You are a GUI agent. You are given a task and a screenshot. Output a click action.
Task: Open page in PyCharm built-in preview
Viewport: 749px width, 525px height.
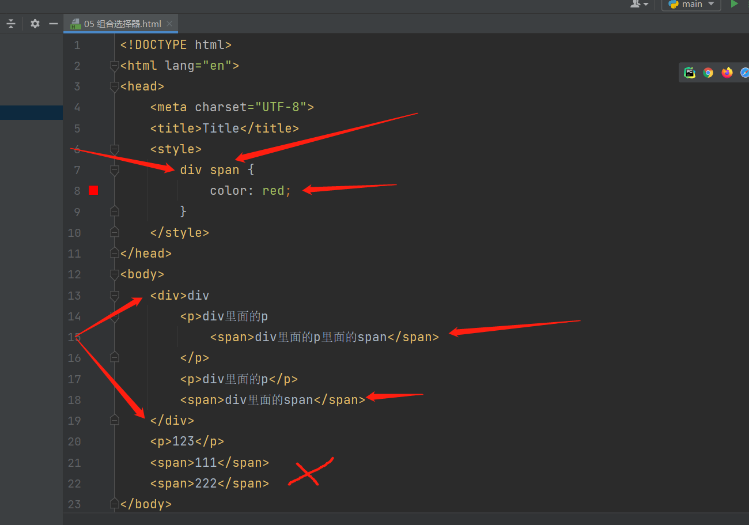tap(689, 73)
